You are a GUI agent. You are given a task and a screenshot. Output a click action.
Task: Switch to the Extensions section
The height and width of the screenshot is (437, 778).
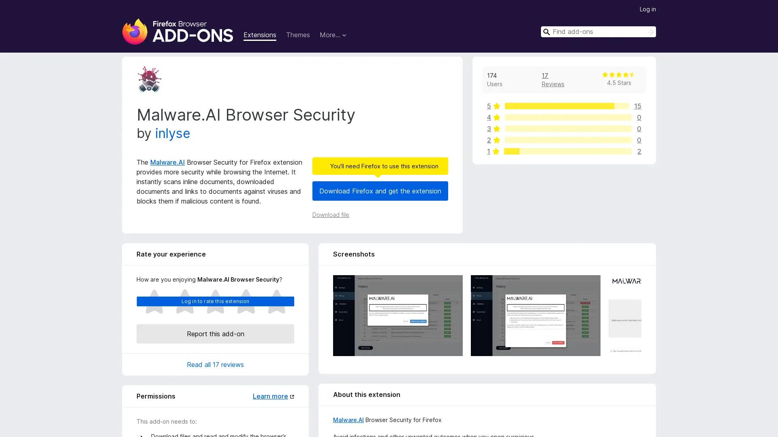[260, 35]
